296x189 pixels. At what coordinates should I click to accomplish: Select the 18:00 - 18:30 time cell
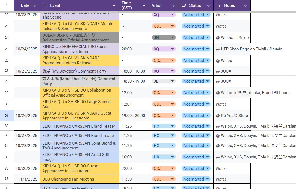coord(134,71)
